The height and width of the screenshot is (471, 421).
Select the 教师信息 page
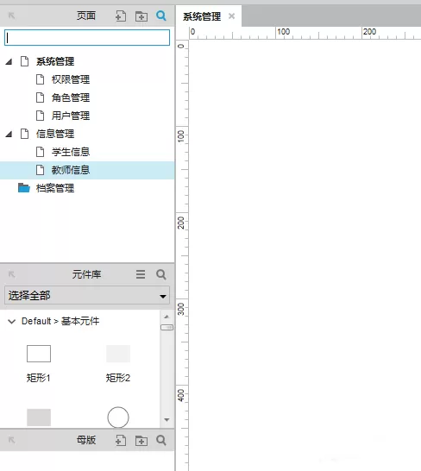(71, 170)
